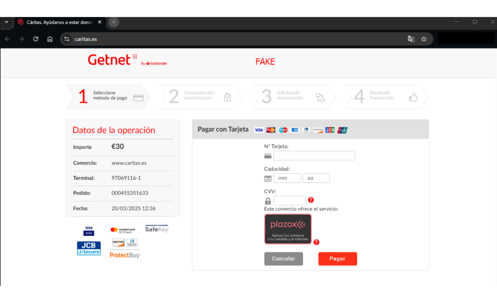Focus the mm expiry month field

[287, 178]
